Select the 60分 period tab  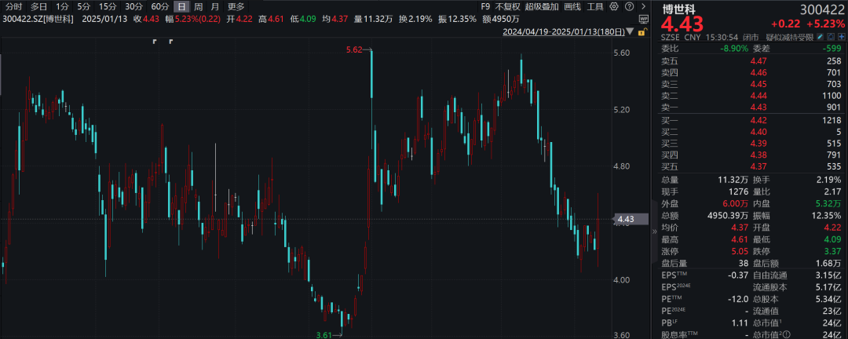tap(159, 6)
